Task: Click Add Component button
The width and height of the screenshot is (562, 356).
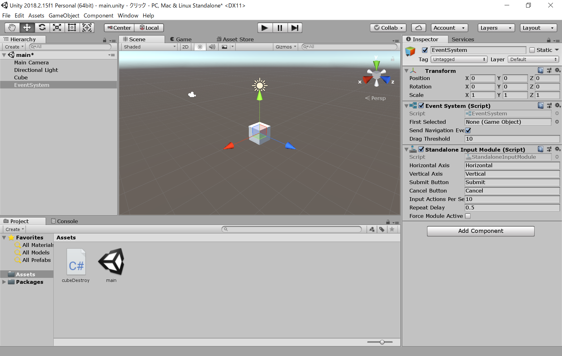Action: [481, 231]
